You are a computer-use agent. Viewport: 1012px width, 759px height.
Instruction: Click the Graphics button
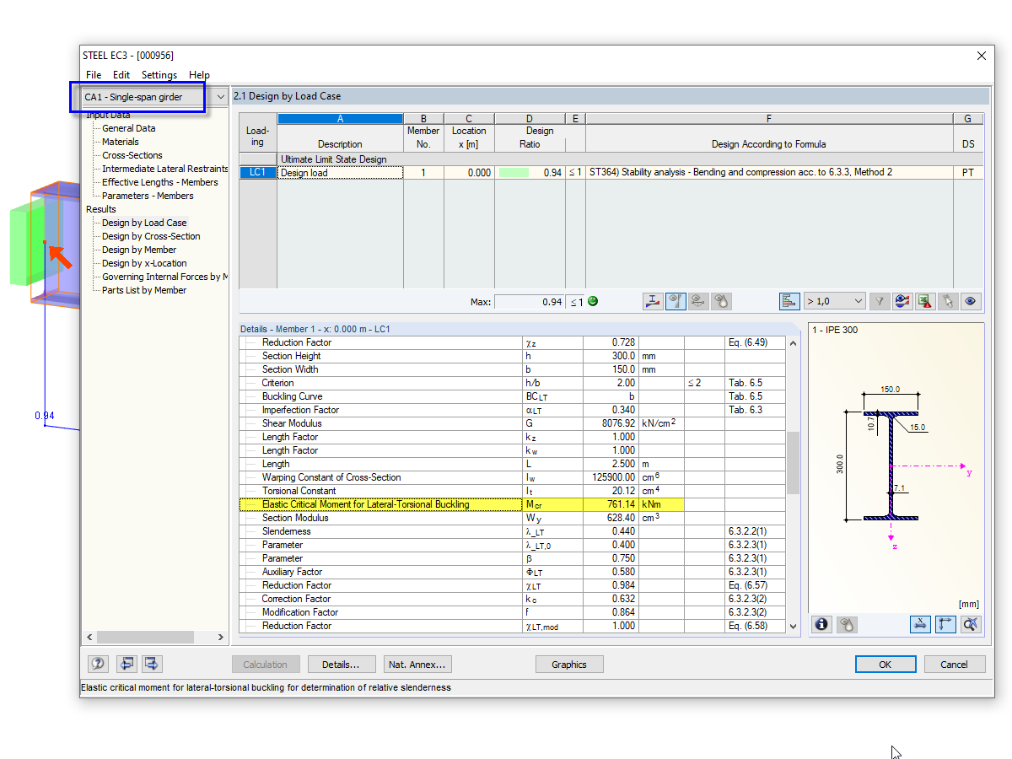tap(569, 665)
